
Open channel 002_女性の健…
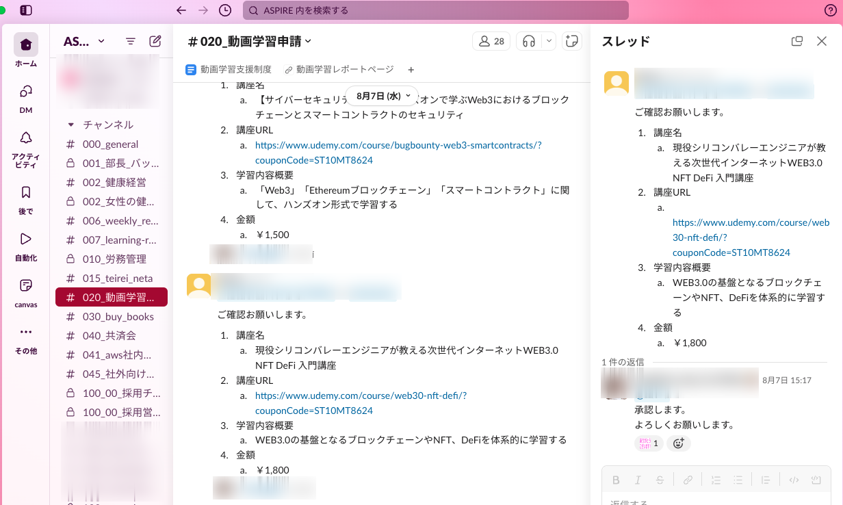tap(112, 202)
